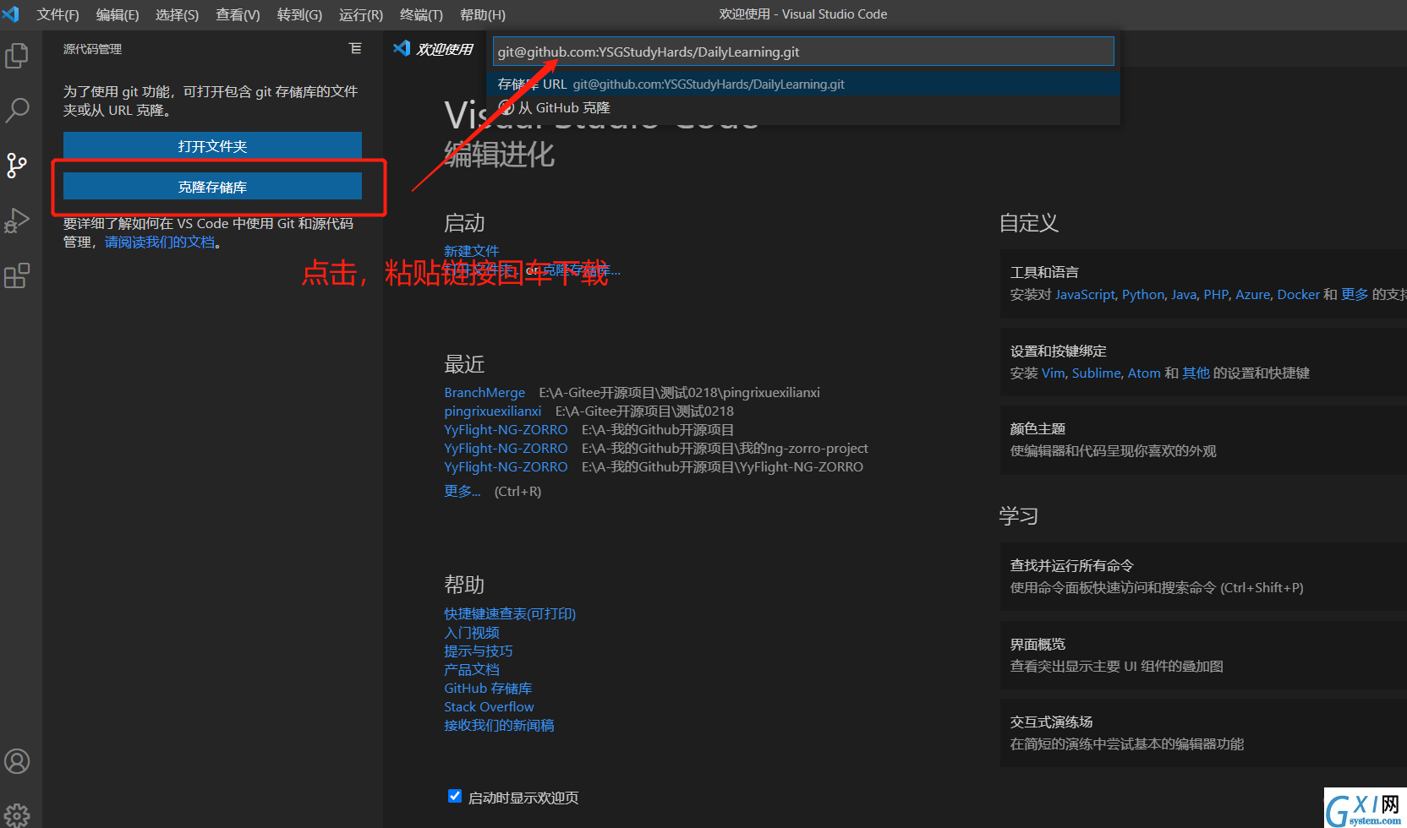The image size is (1407, 828).
Task: Click 更多 link in 工具和语言
Action: pos(1355,295)
